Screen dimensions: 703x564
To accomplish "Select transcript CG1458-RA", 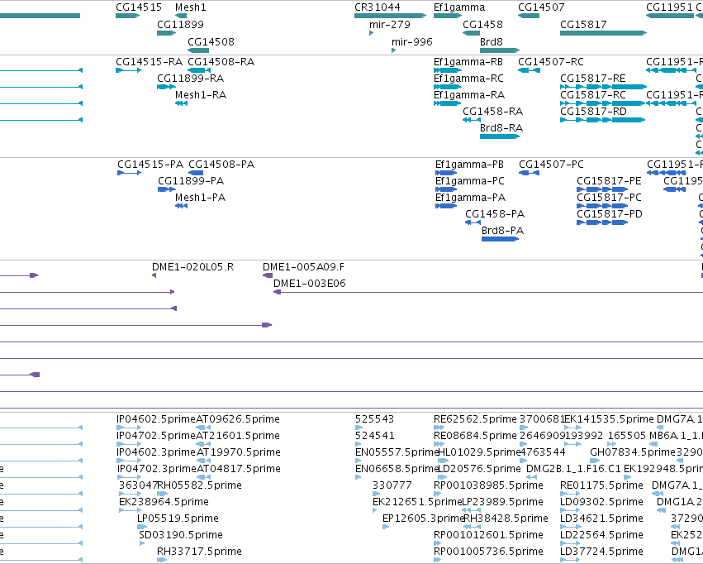I will click(472, 120).
